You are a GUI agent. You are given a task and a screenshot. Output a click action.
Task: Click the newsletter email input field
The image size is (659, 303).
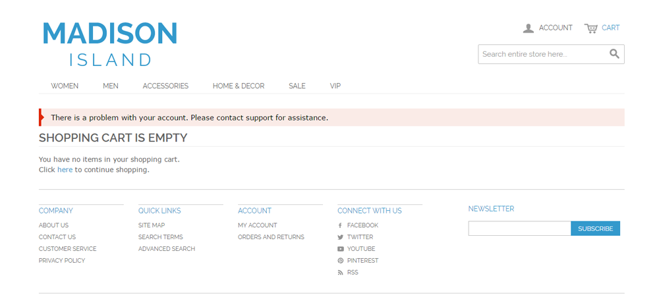[519, 229]
